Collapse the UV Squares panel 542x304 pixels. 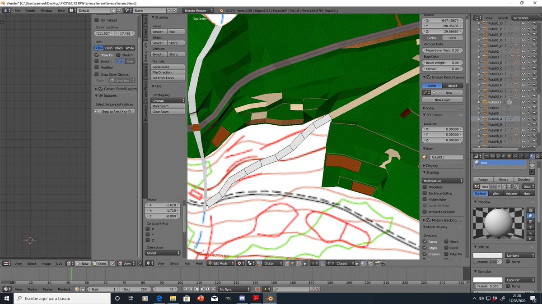coord(106,95)
